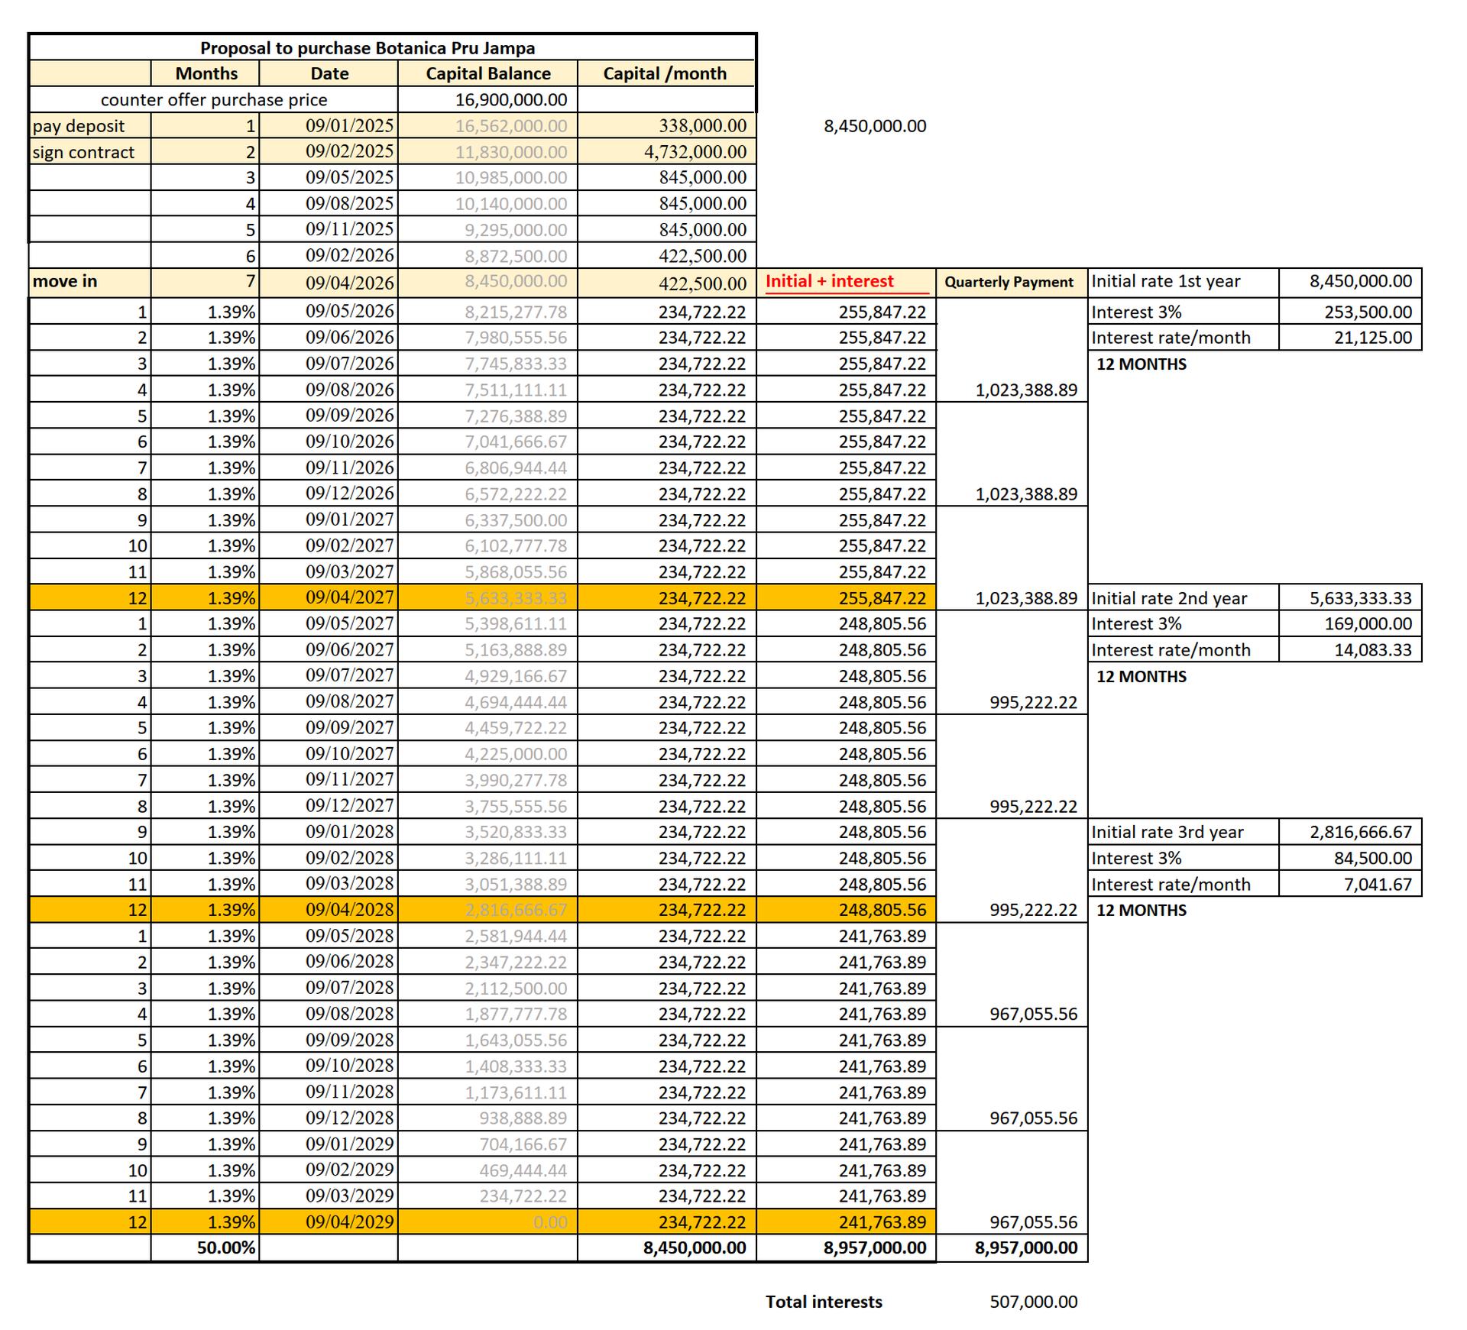Click the 4,732,000.00 capital per month cell
The width and height of the screenshot is (1467, 1330).
tap(694, 152)
